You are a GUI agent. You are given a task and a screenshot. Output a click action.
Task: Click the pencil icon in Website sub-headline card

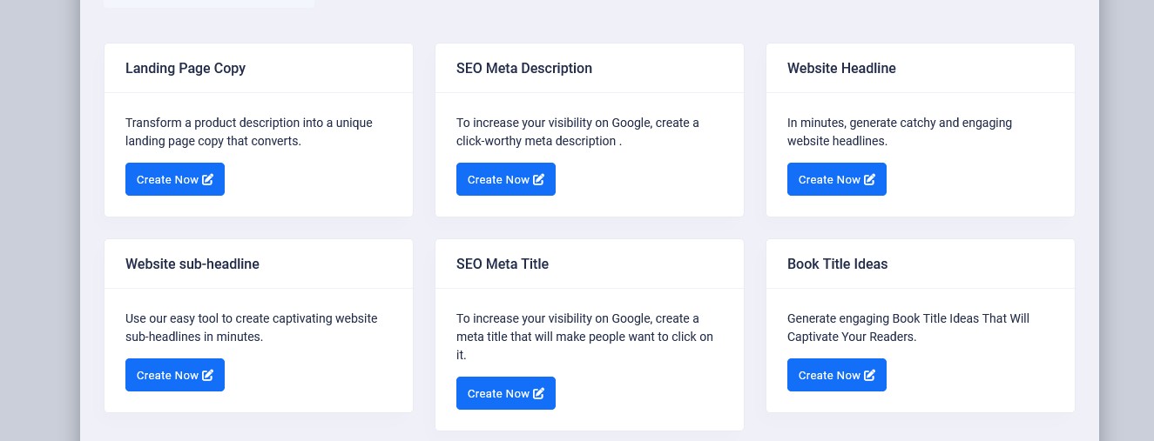click(207, 375)
